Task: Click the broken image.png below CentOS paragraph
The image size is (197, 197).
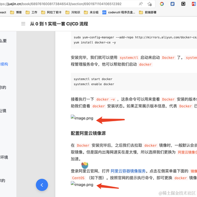Action: (82, 184)
